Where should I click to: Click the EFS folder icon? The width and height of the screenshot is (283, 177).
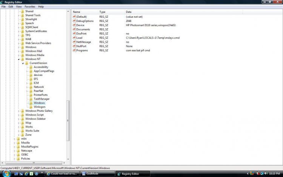31,79
